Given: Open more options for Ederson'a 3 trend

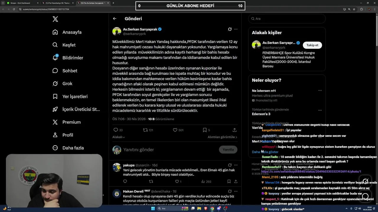Looking at the screenshot, I should tap(320, 110).
